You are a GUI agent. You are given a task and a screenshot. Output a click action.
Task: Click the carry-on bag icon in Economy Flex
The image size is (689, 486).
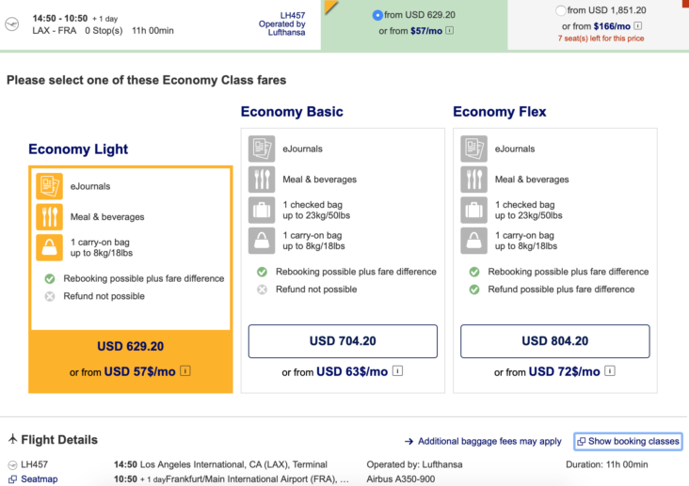coord(473,241)
